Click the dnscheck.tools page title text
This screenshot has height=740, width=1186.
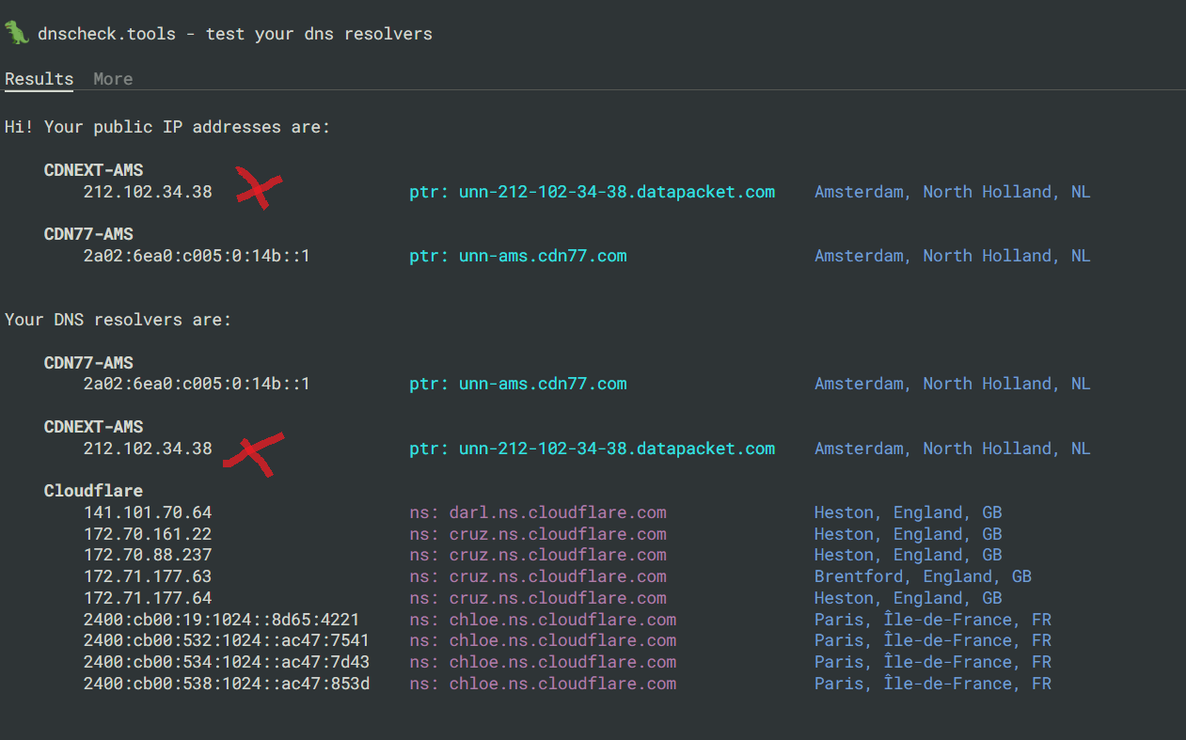coord(235,34)
